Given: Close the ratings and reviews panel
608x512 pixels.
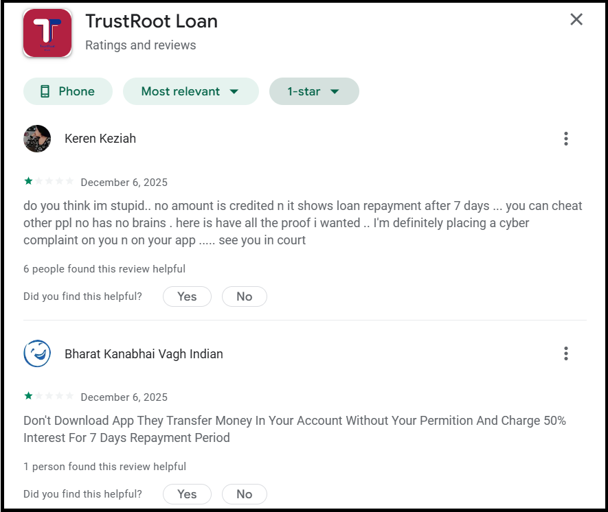Looking at the screenshot, I should coord(576,19).
